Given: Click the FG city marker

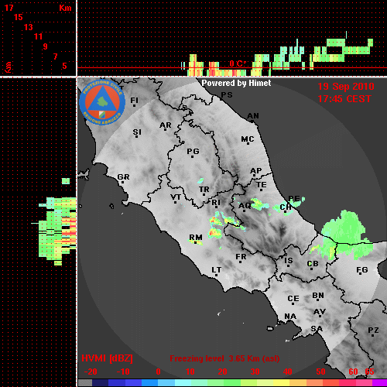Looking at the screenshot, I should click(360, 273).
